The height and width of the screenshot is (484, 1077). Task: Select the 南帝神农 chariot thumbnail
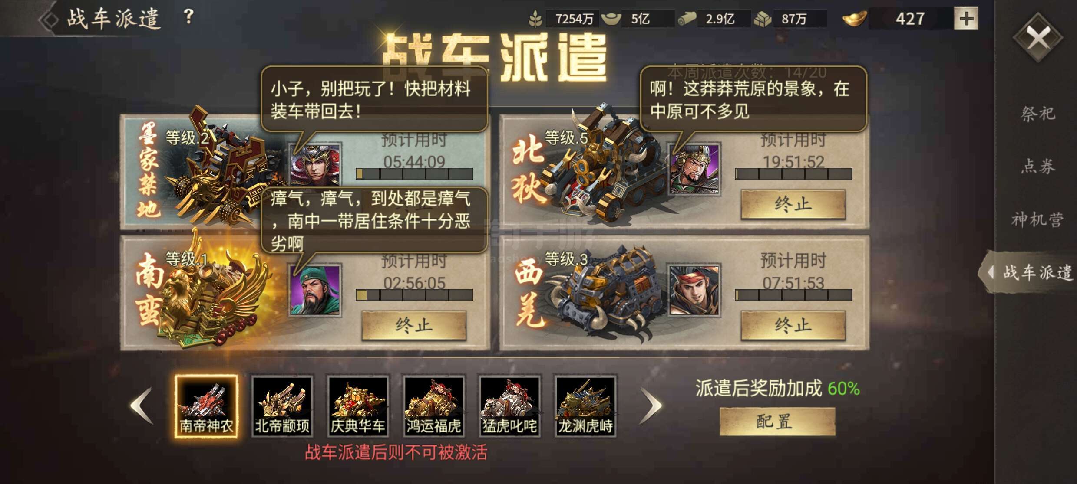(206, 406)
